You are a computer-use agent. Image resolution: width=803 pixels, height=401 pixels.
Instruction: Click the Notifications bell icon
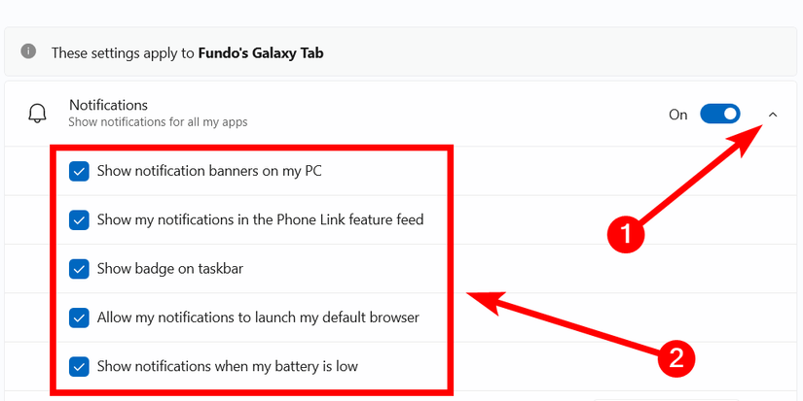[x=37, y=114]
